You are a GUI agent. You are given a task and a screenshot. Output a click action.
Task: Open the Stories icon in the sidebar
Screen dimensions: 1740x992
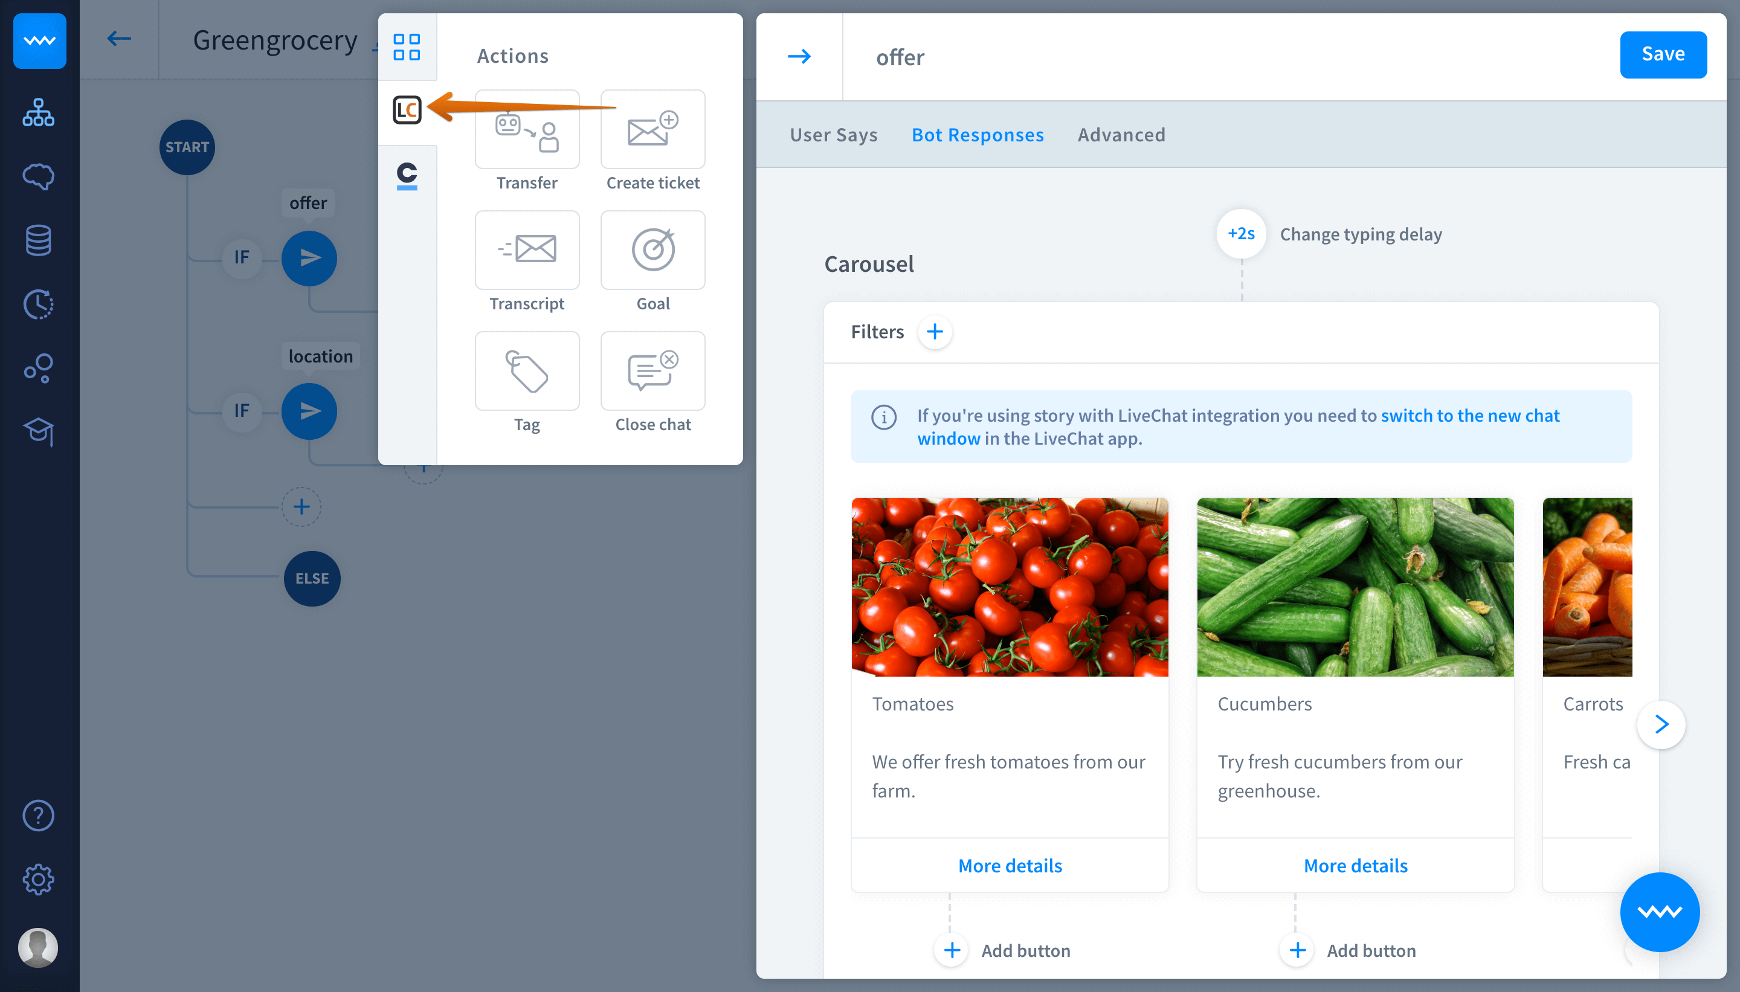(x=39, y=112)
